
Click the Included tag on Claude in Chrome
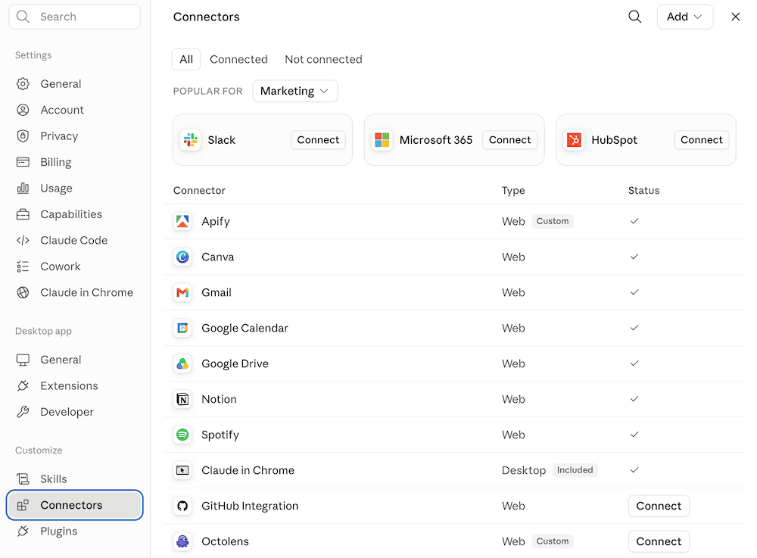click(x=575, y=470)
